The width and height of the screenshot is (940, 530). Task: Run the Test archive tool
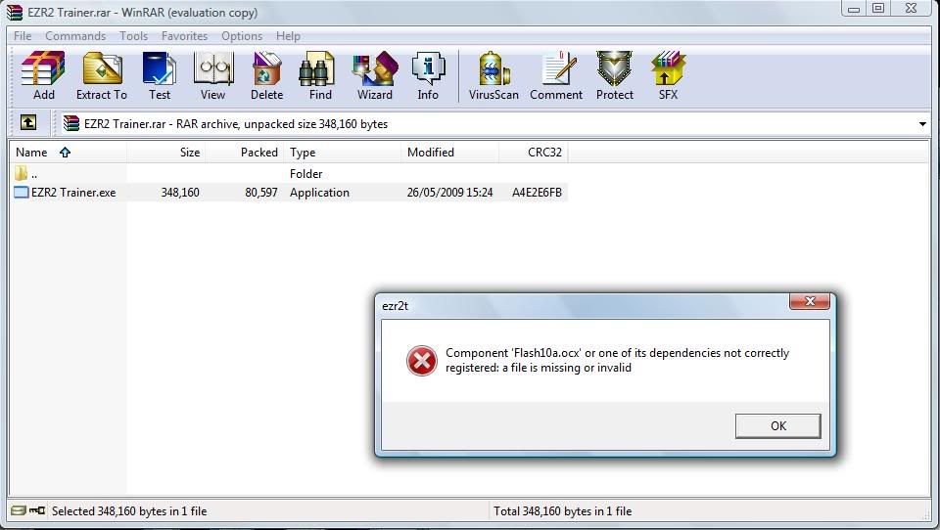pos(159,75)
